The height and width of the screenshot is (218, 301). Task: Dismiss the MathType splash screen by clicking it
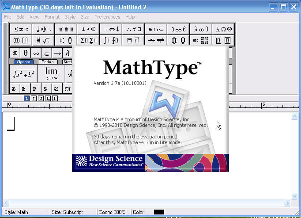150,109
